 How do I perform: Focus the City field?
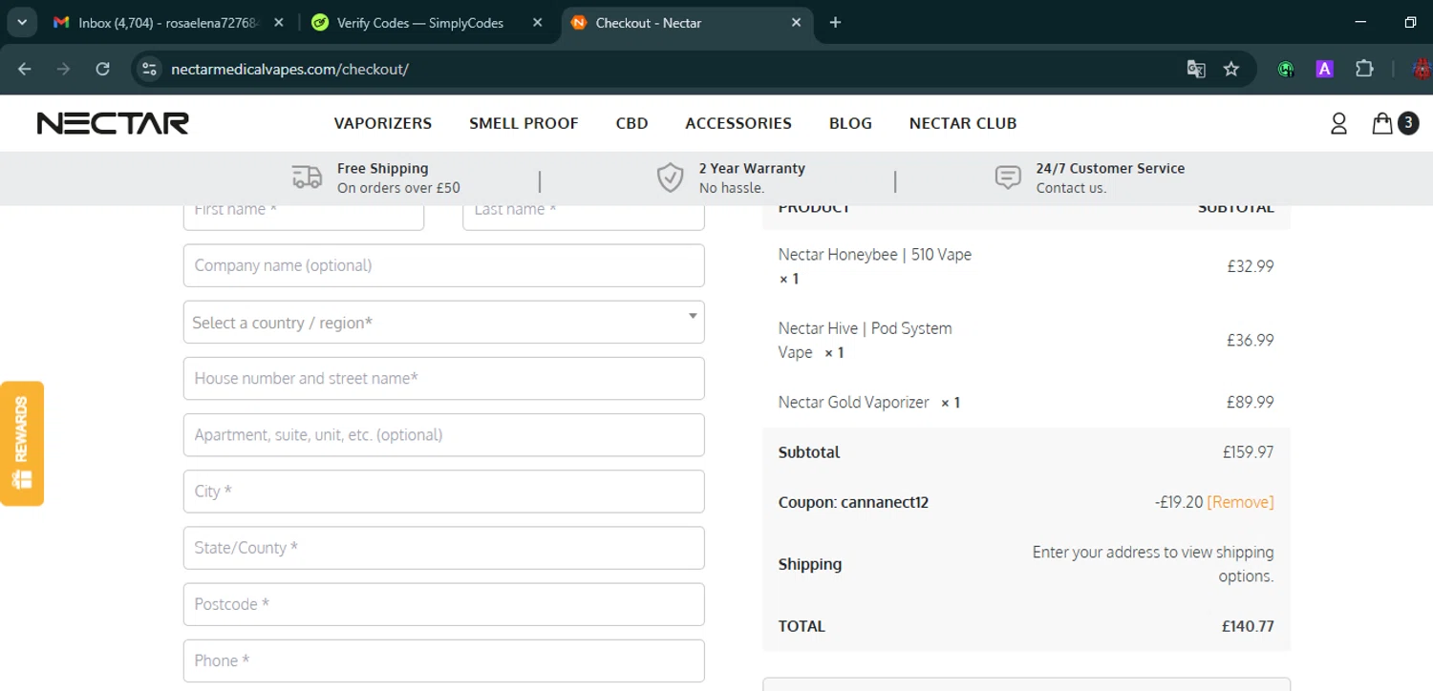[444, 492]
